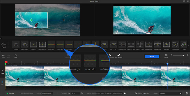Image resolution: width=190 pixels, height=96 pixels.
Task: Select the Left-Right preset
Action: point(69,44)
